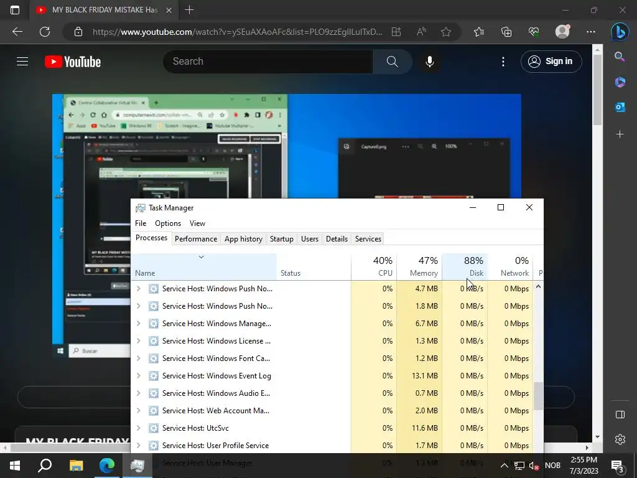Toggle the sidebar visibility icon above the gear
Screen dimensions: 637x478
[620, 414]
